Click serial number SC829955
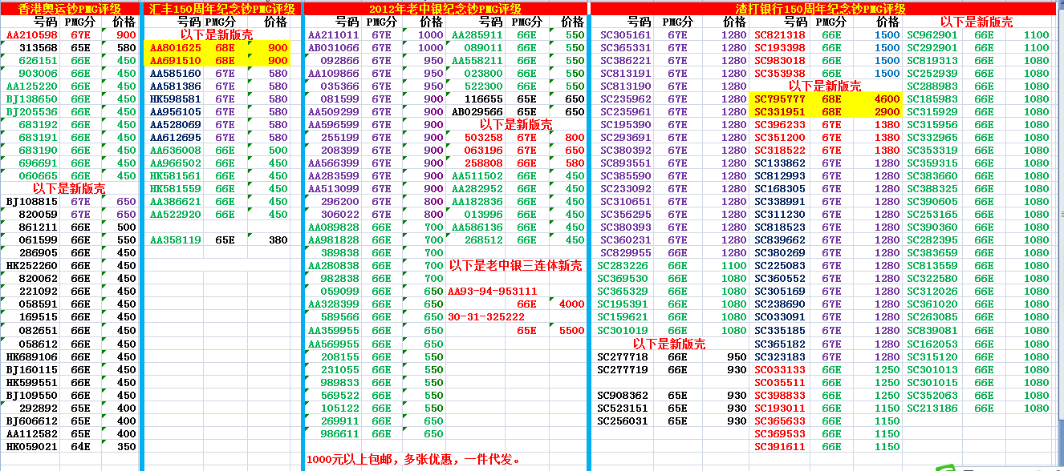The height and width of the screenshot is (471, 1064). [x=626, y=253]
